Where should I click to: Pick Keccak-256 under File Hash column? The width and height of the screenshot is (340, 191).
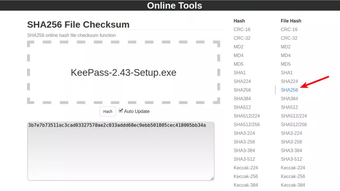[x=293, y=177]
